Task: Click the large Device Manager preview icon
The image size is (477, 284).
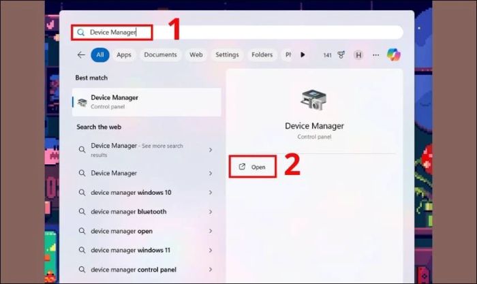Action: [x=313, y=100]
